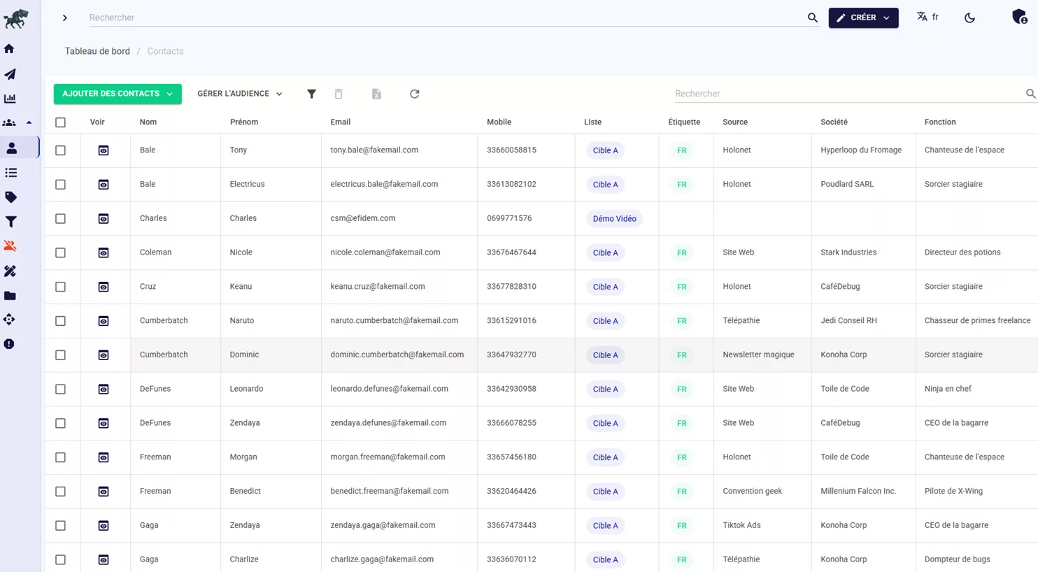Click FR tag for Nicole Coleman
The height and width of the screenshot is (572, 1038).
click(681, 253)
